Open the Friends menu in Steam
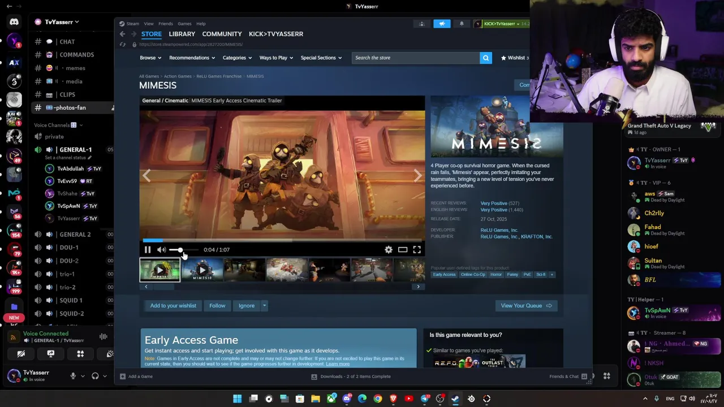The image size is (724, 407). pos(166,24)
